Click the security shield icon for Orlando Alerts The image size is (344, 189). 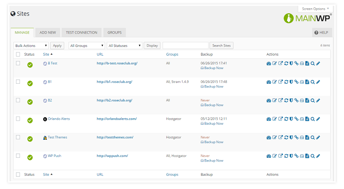pyautogui.click(x=291, y=119)
